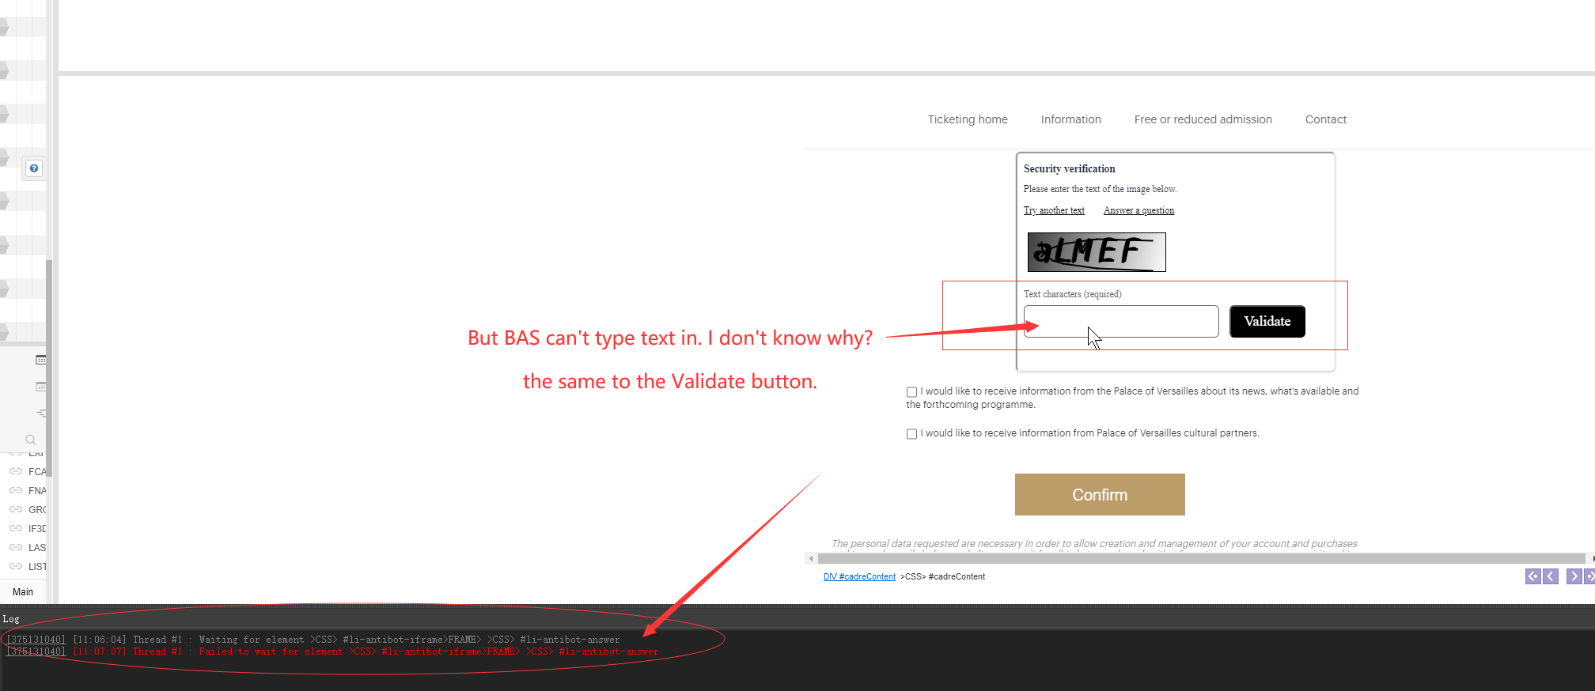The image size is (1595, 691).
Task: Go to the Information menu item
Action: [x=1070, y=119]
